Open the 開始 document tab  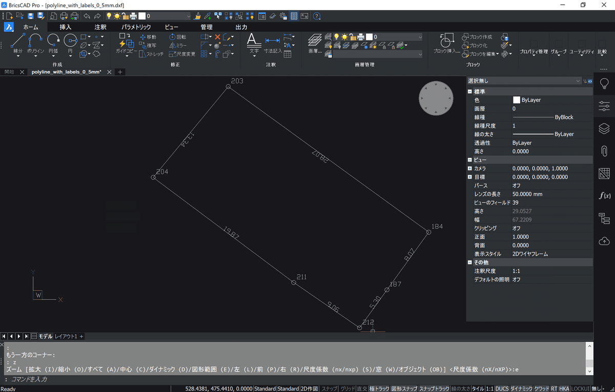point(9,72)
